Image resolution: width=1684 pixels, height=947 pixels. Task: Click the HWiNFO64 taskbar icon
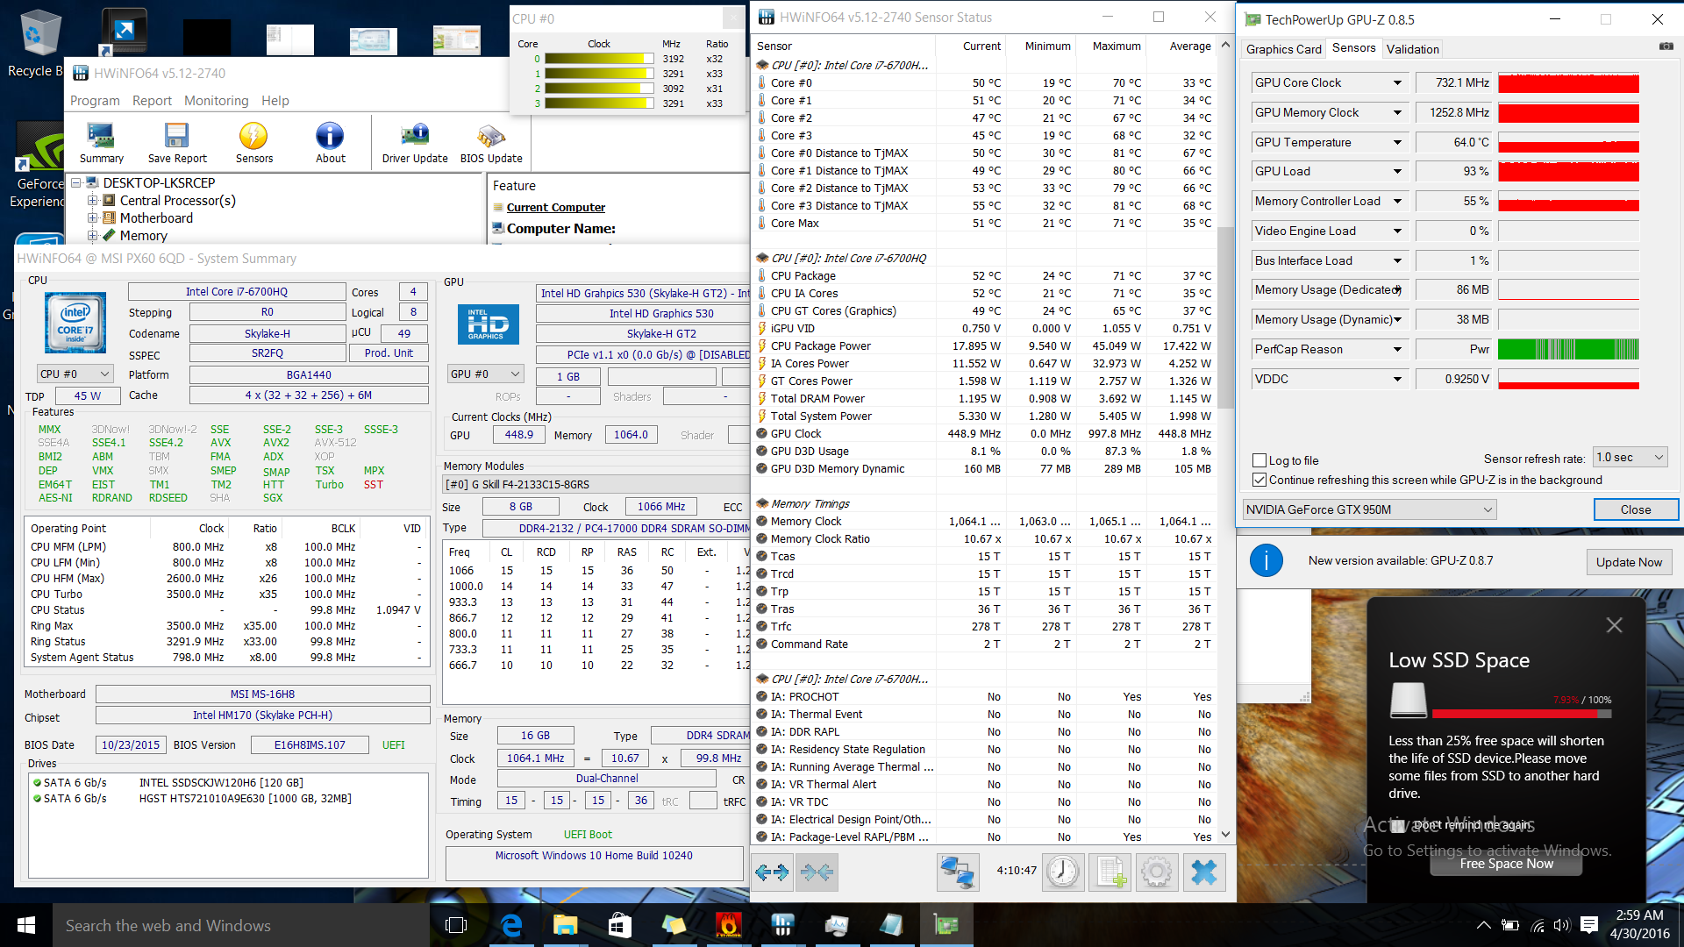(782, 925)
